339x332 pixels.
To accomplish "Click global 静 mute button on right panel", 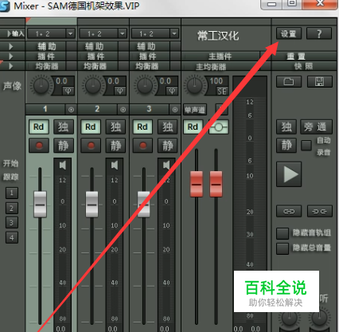I will (286, 146).
